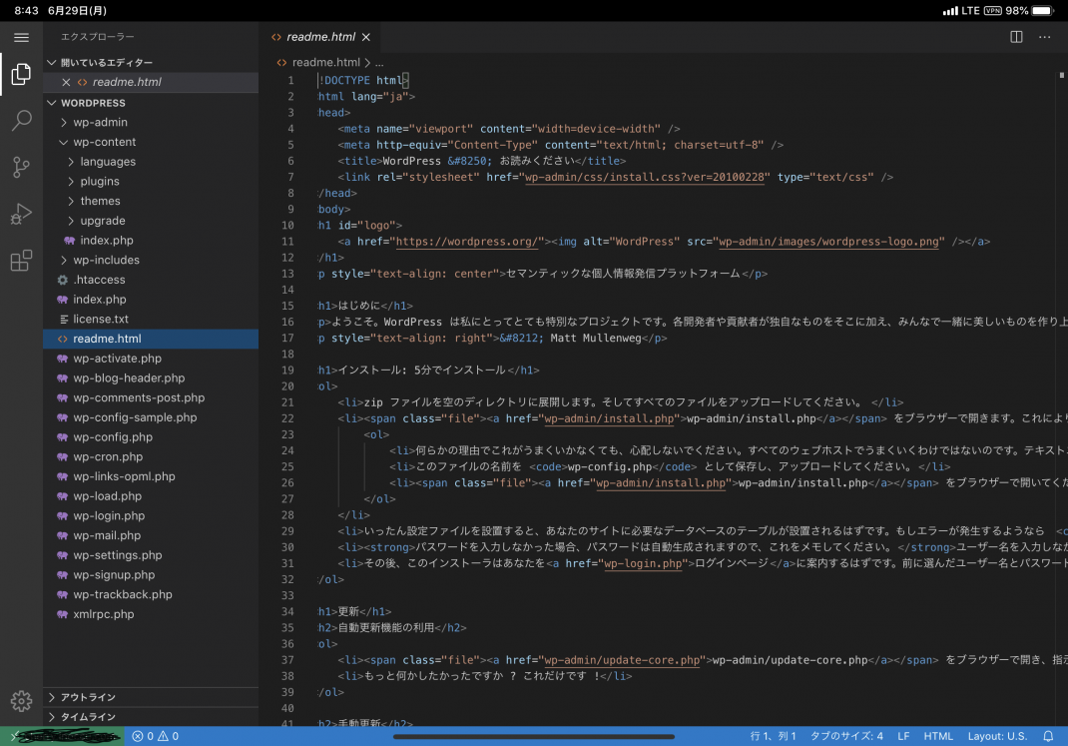Open the Search view in activity bar
The width and height of the screenshot is (1068, 746).
pyautogui.click(x=21, y=121)
